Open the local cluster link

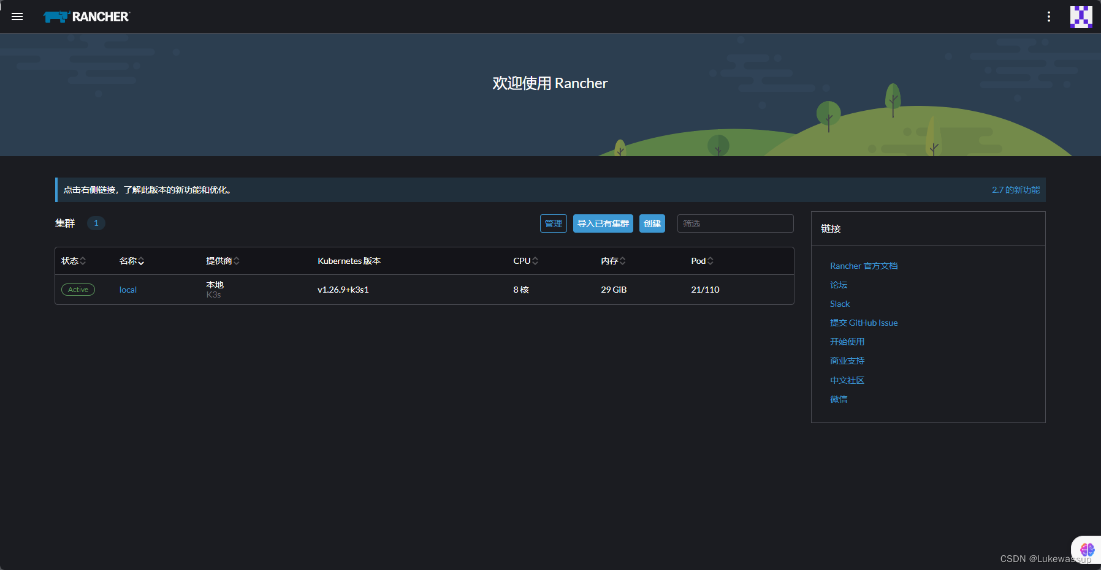(128, 290)
